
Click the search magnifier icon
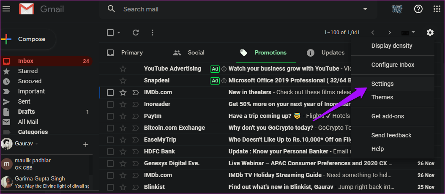(x=111, y=9)
